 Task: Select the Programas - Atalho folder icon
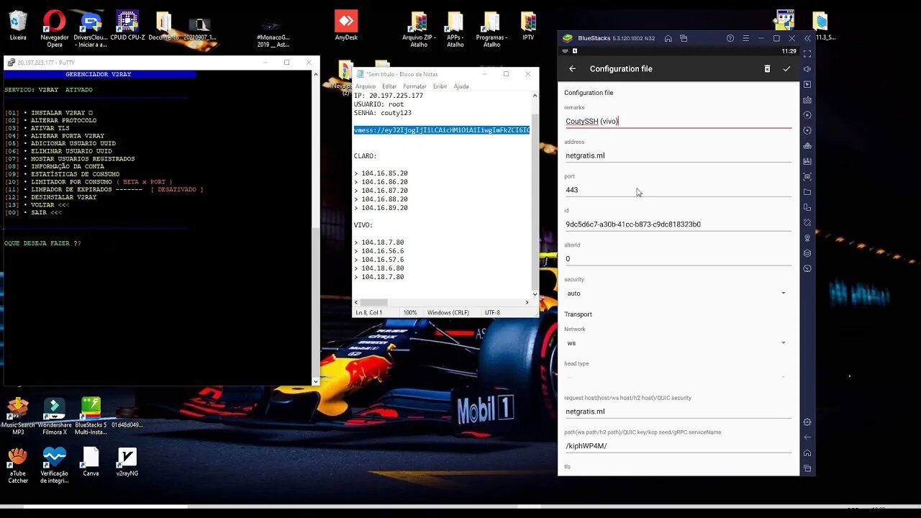pyautogui.click(x=491, y=29)
